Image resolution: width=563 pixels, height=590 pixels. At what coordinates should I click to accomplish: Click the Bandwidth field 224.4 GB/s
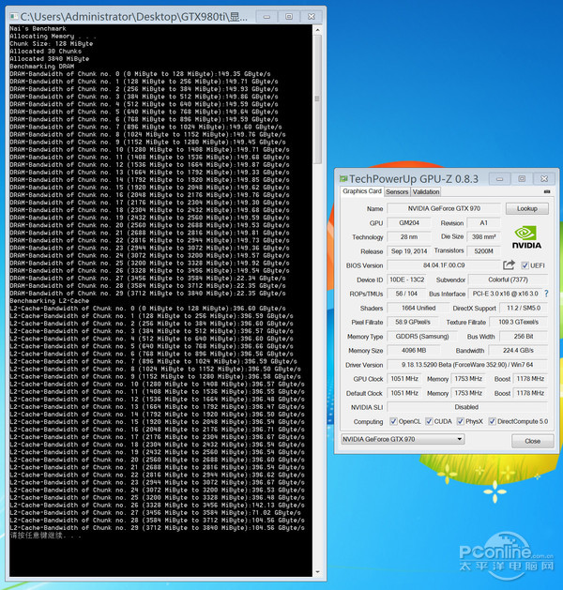click(x=518, y=350)
